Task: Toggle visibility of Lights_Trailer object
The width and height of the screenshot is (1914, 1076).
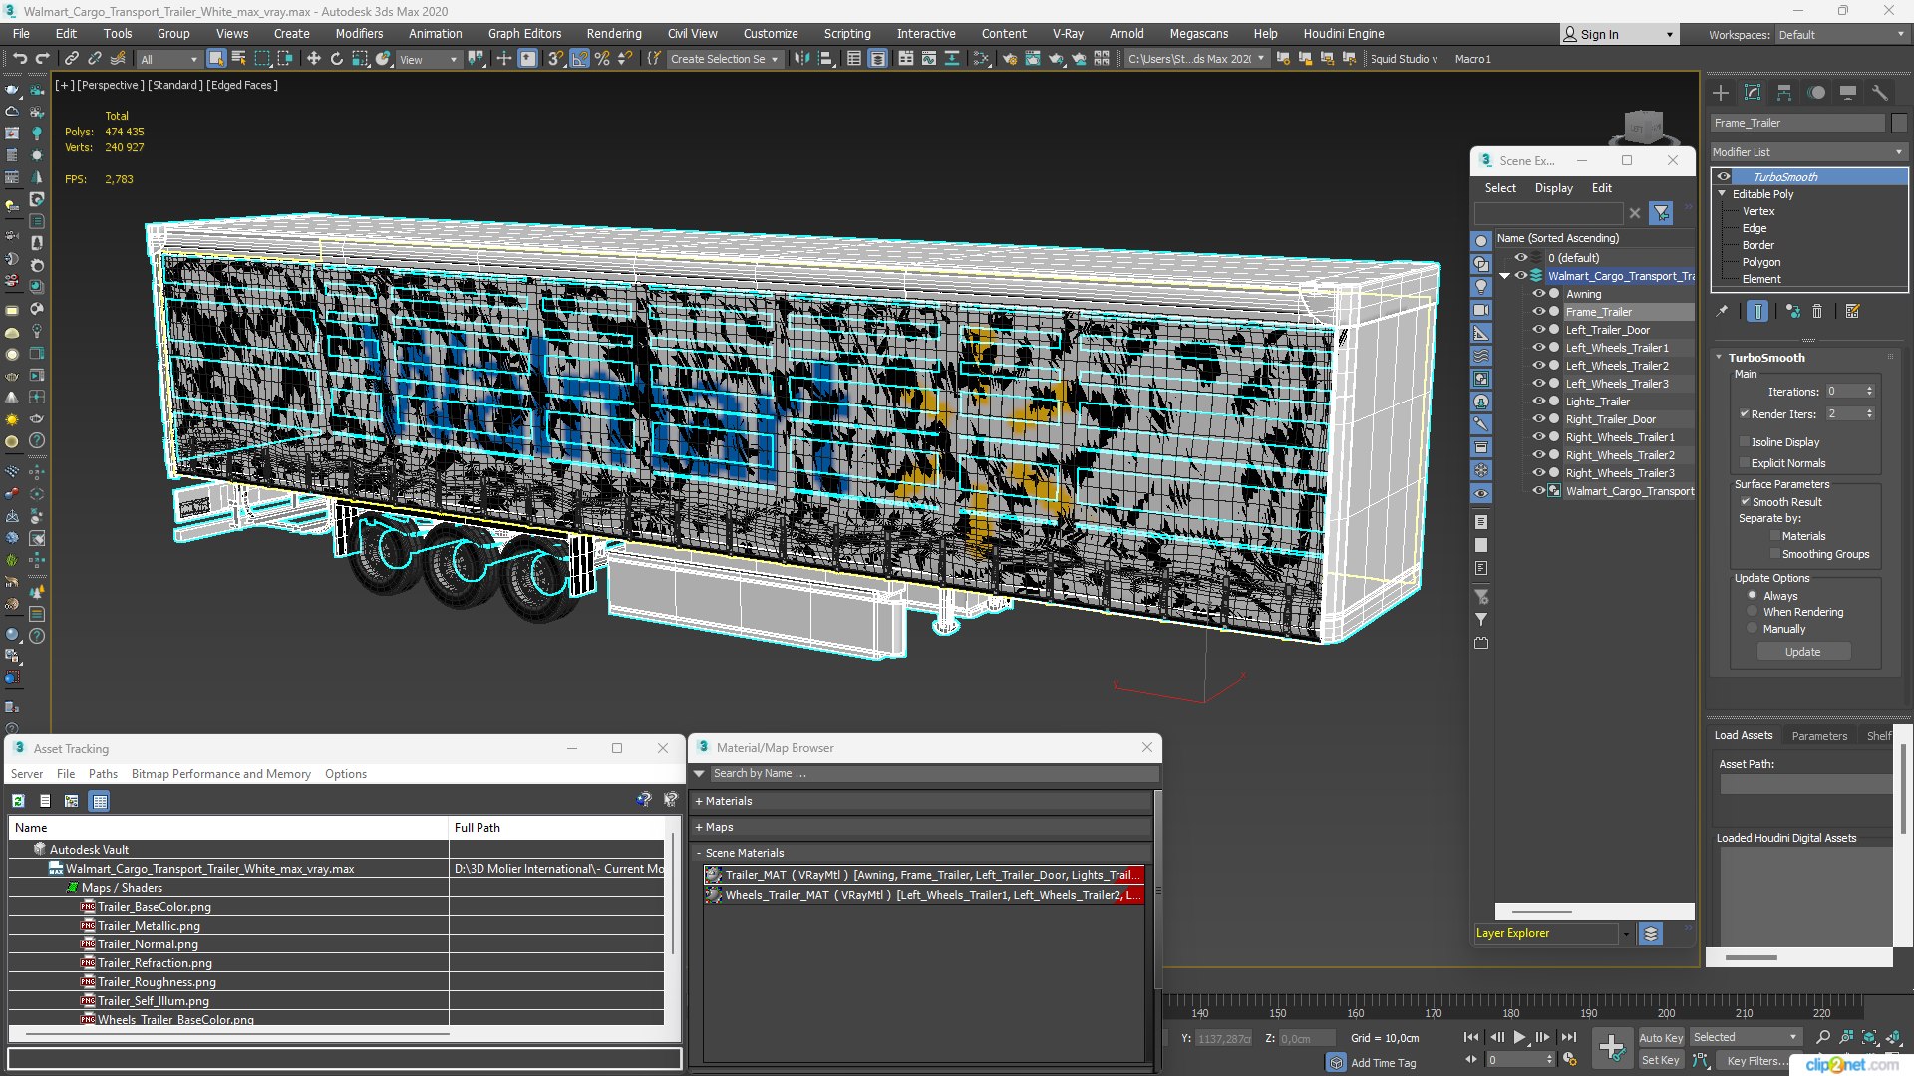Action: point(1538,402)
